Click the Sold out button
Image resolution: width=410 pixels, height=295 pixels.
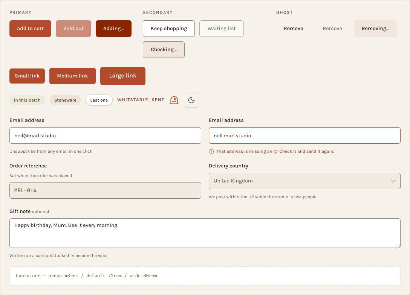73,29
